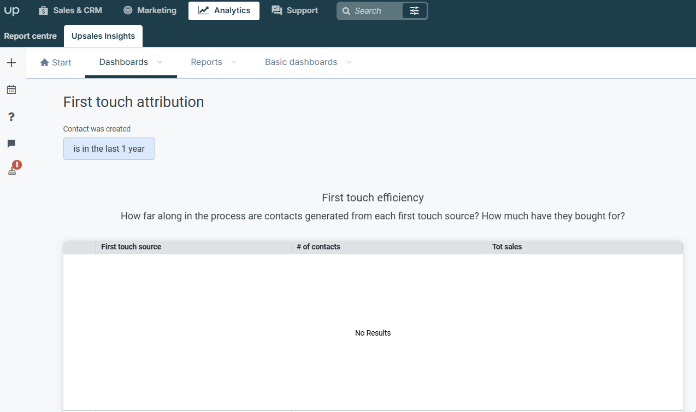The width and height of the screenshot is (696, 412).
Task: Open the calendar icon in sidebar
Action: pyautogui.click(x=11, y=89)
